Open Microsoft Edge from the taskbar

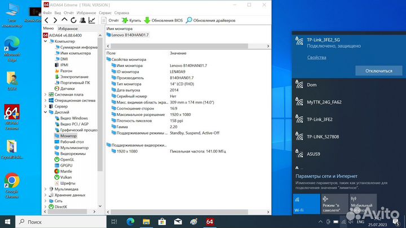pos(130,222)
